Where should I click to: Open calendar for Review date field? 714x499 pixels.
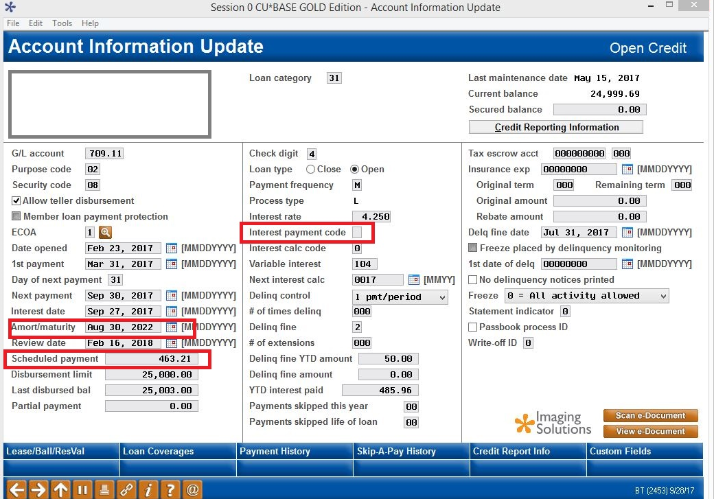point(171,343)
